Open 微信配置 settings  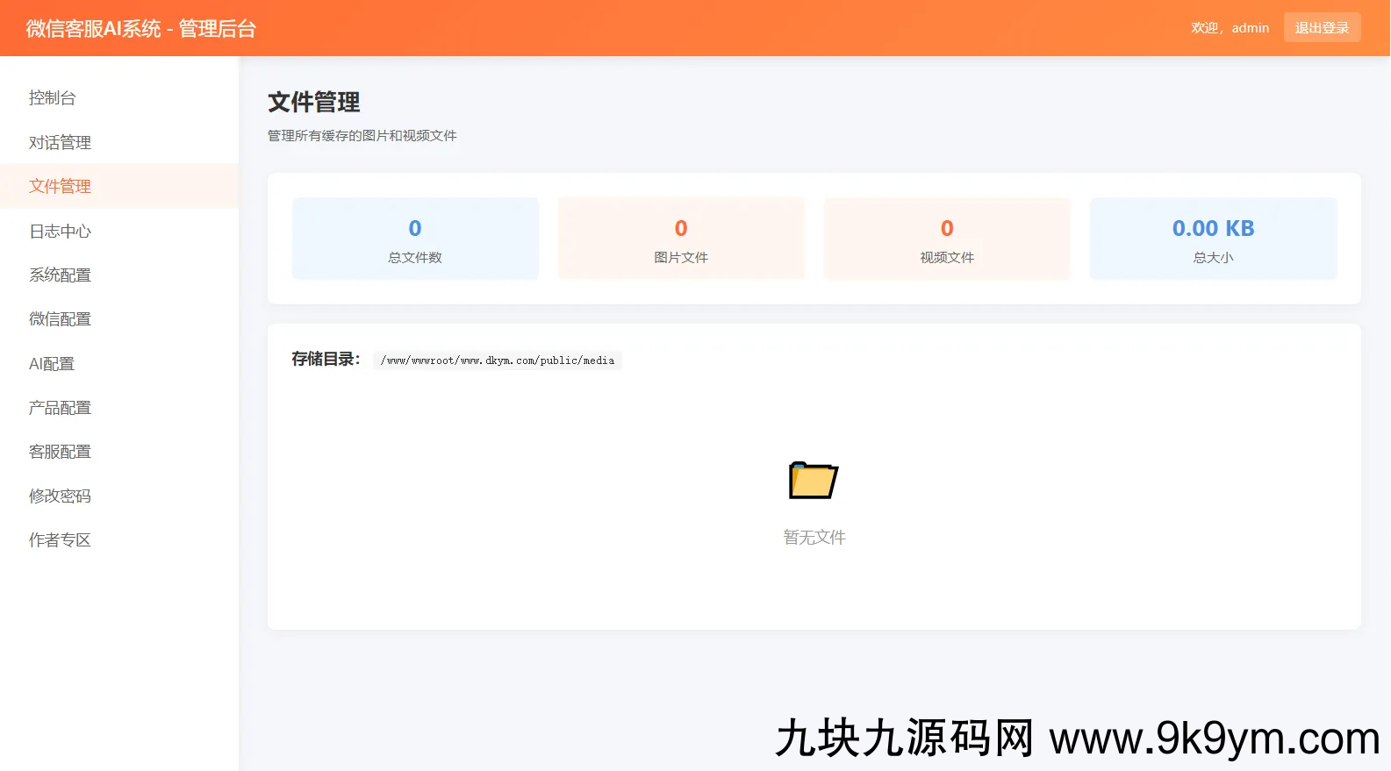60,318
